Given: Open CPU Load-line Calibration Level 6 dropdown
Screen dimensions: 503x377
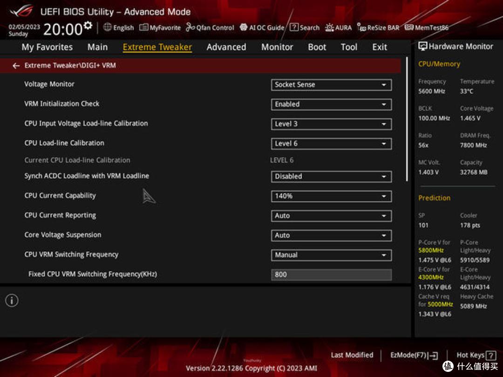Looking at the screenshot, I should tap(331, 144).
